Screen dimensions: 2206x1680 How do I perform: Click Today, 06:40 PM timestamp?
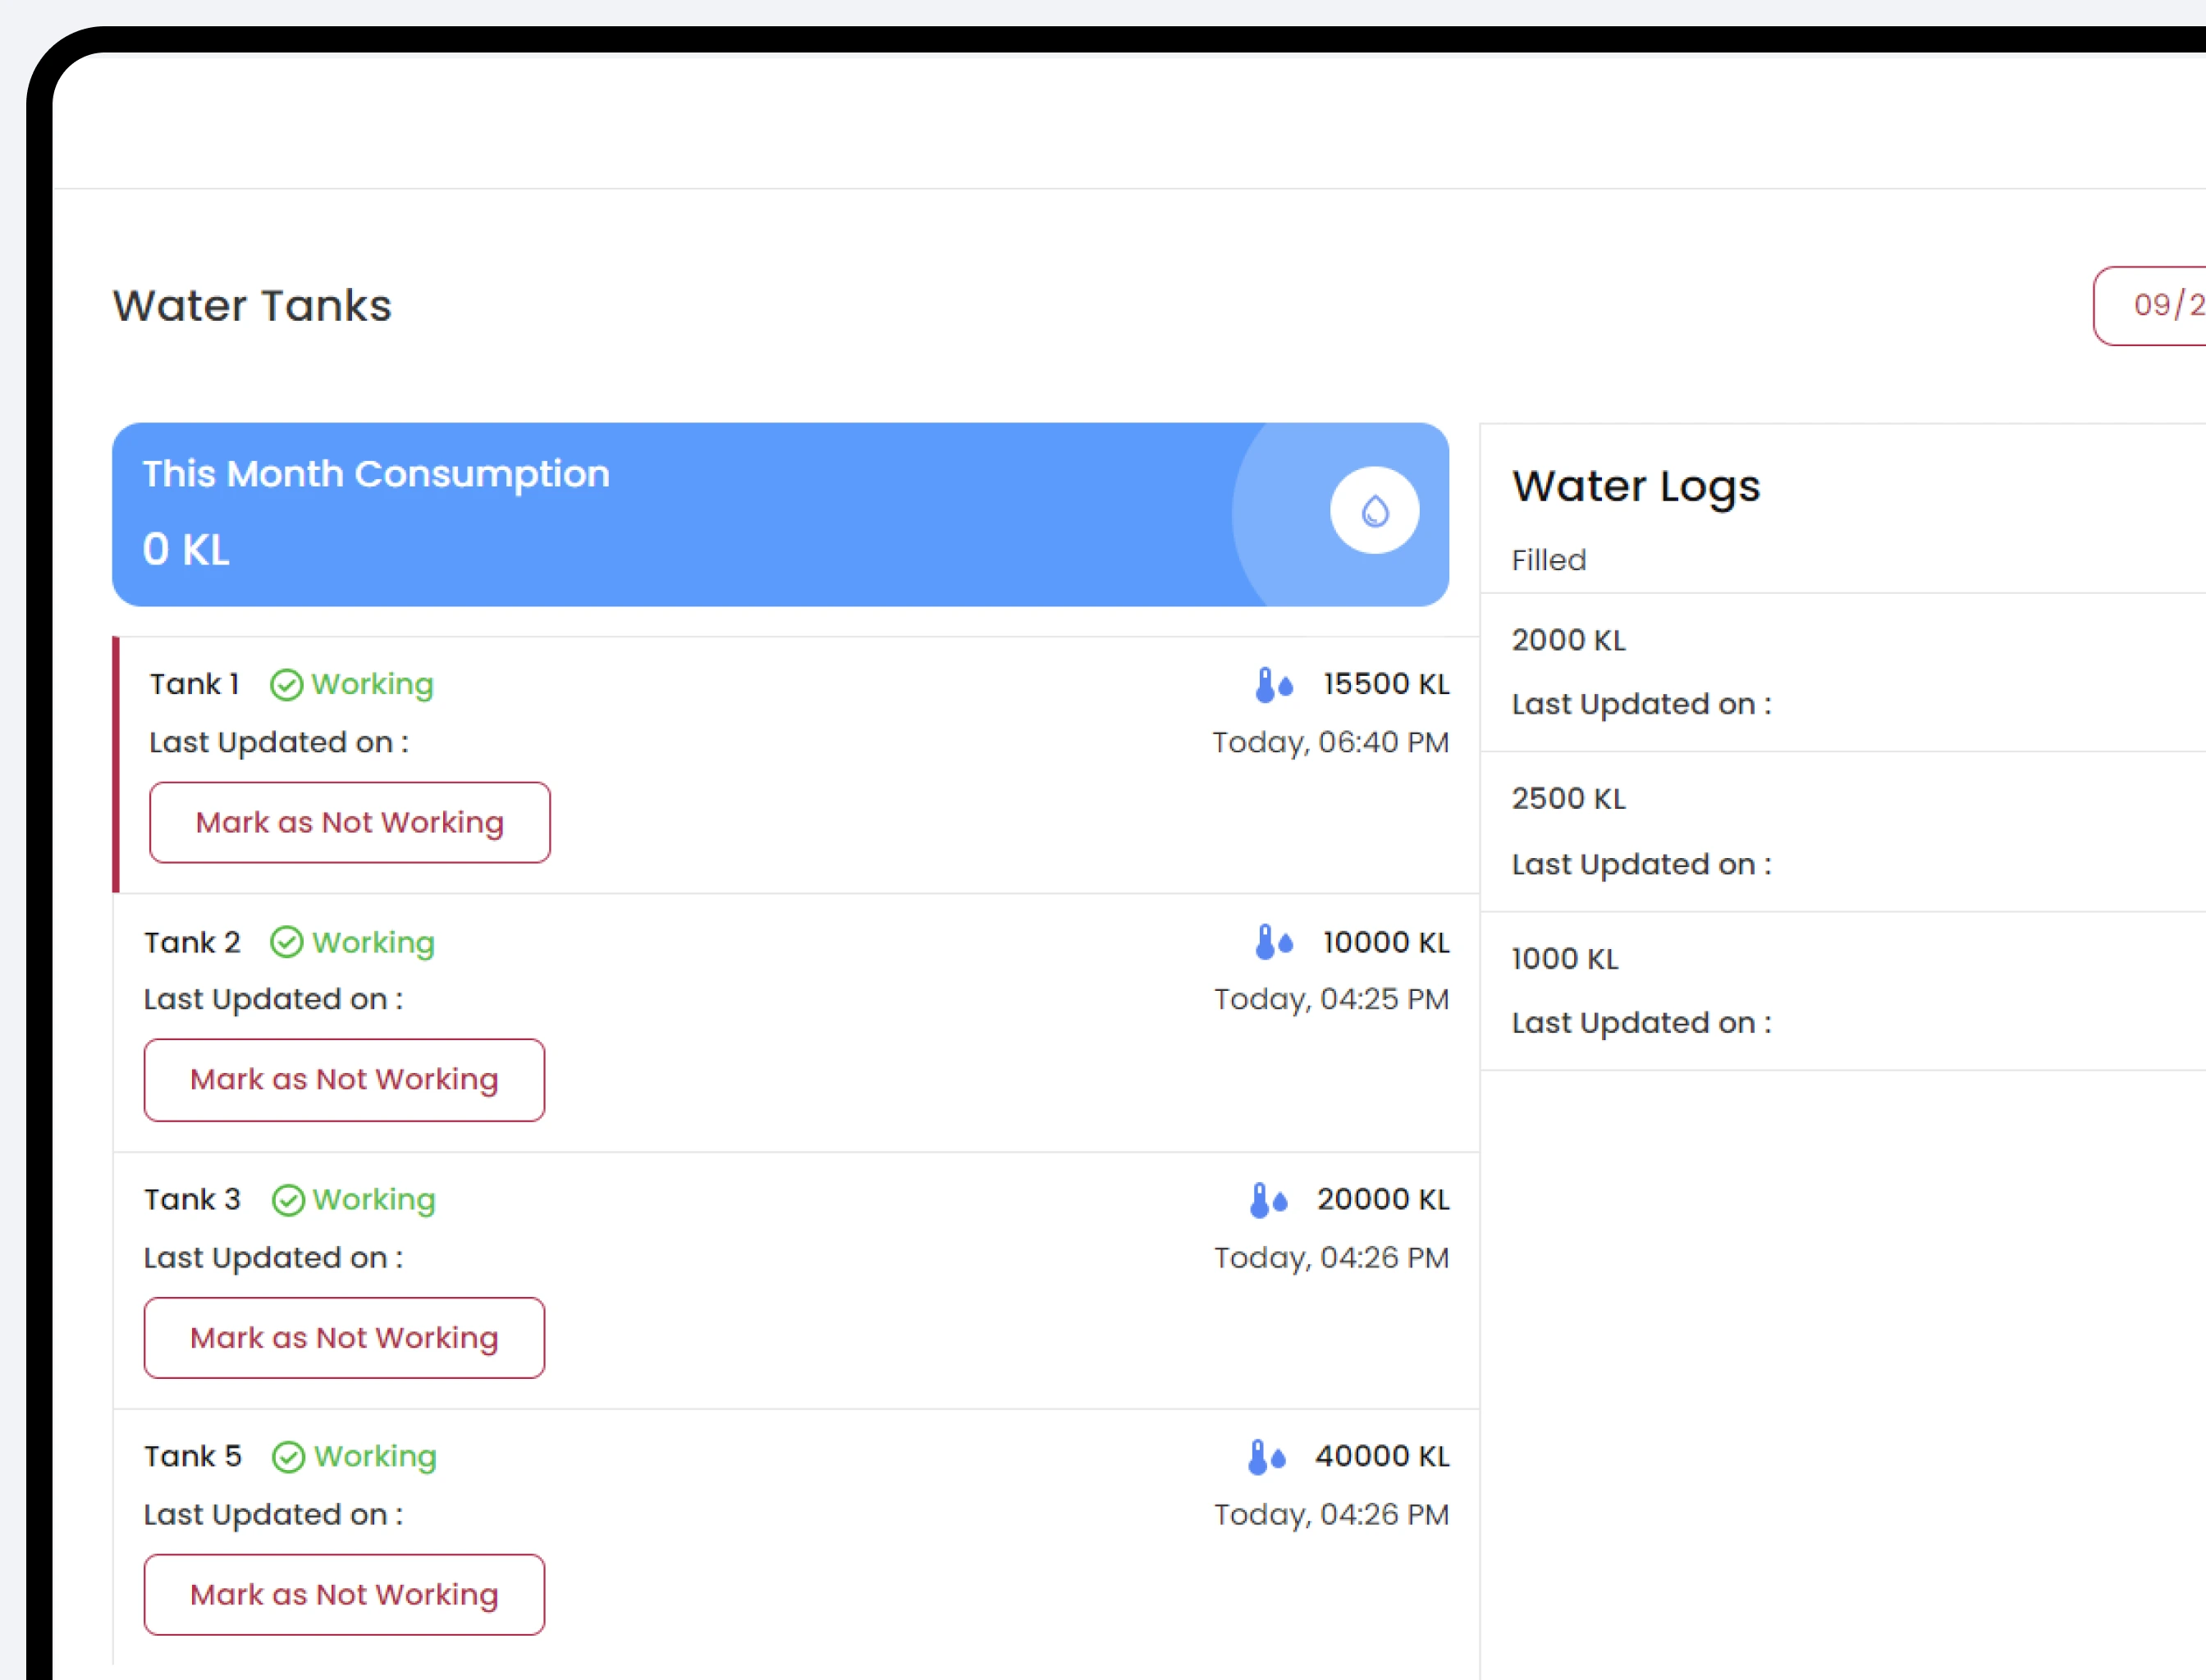pyautogui.click(x=1330, y=743)
